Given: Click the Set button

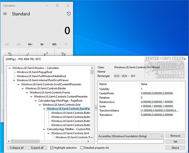Looking at the screenshot, I should point(175,142).
